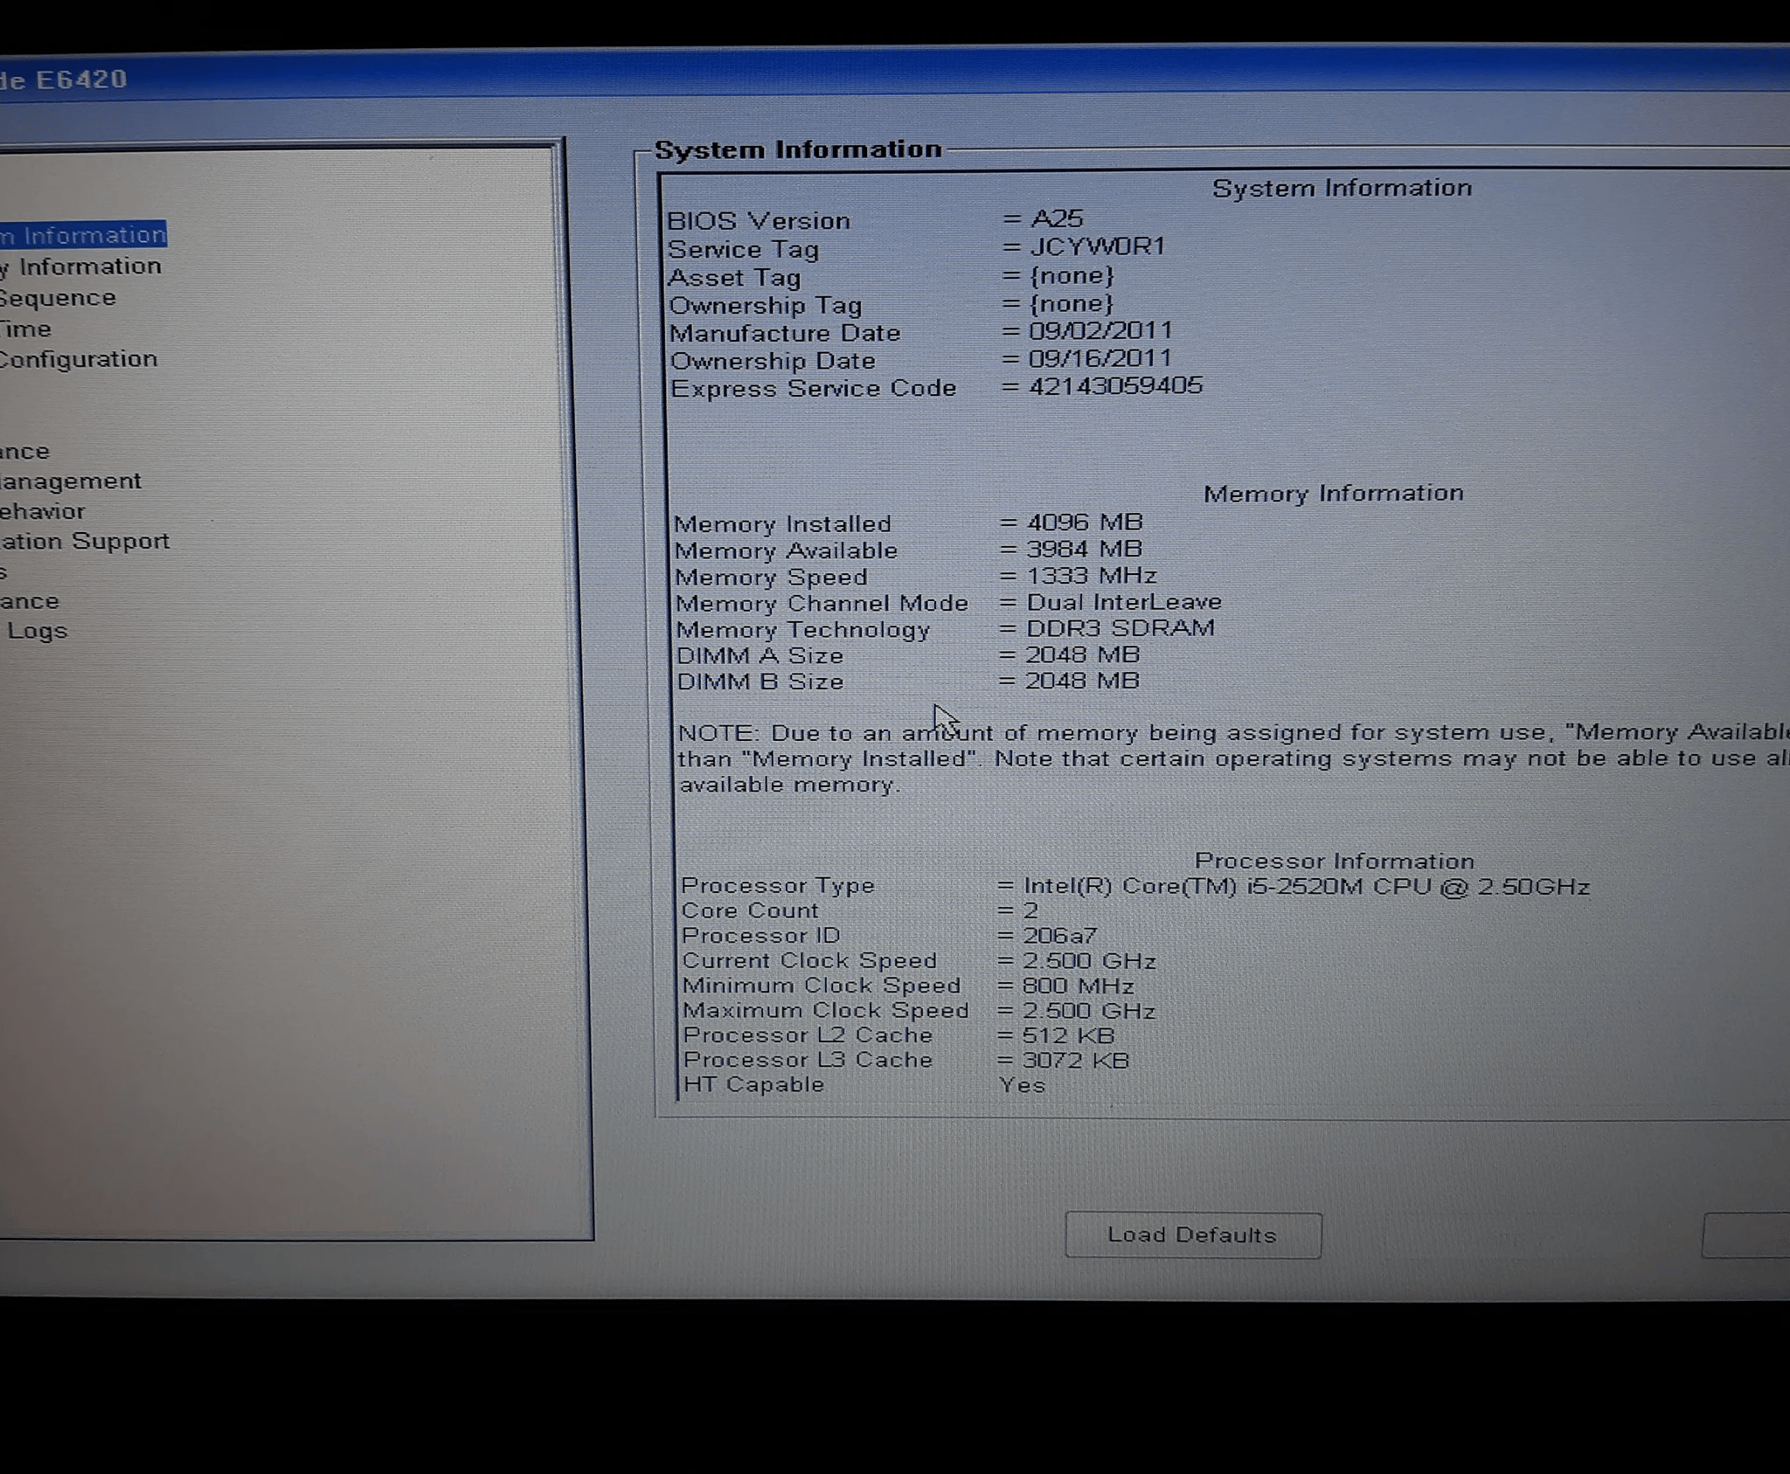Viewport: 1790px width, 1474px height.
Task: Select the Virtualization Support category
Action: (x=85, y=542)
